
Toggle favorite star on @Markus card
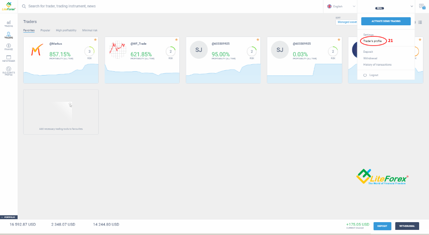tap(95, 40)
